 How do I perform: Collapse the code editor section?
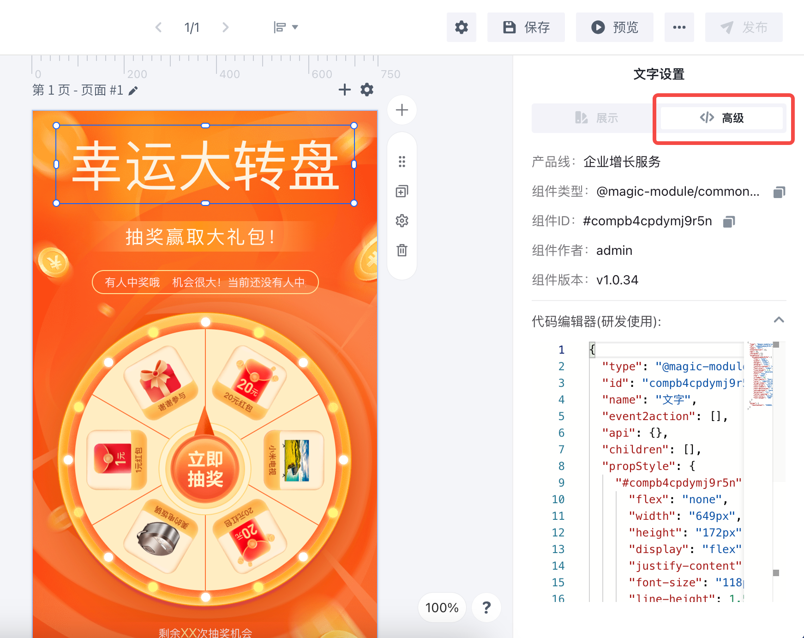point(779,320)
